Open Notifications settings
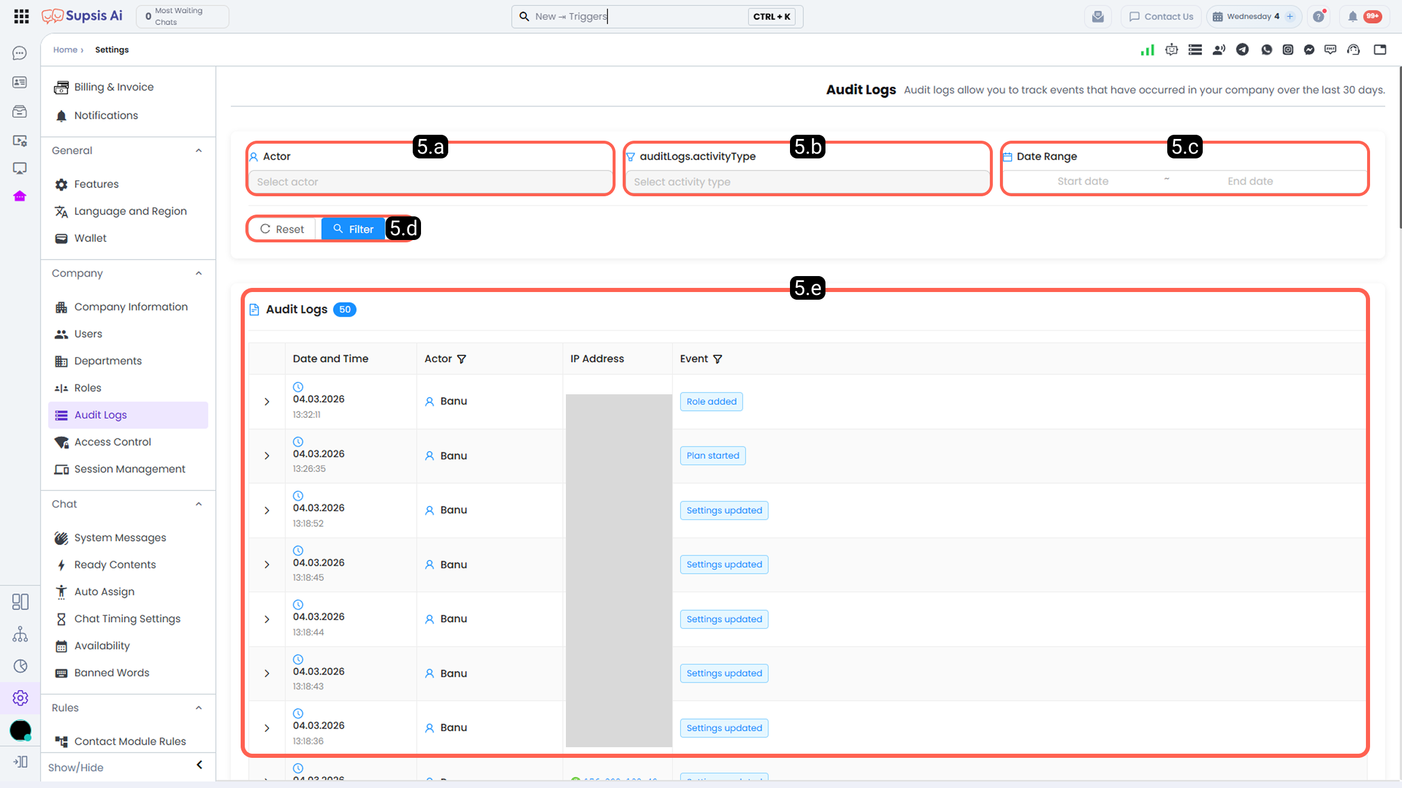The height and width of the screenshot is (788, 1402). click(x=128, y=116)
